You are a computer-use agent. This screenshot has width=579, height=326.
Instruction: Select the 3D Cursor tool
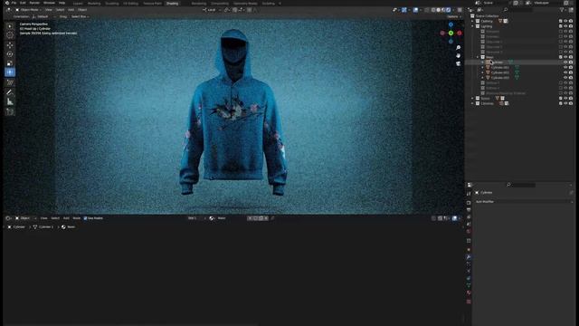coord(10,35)
